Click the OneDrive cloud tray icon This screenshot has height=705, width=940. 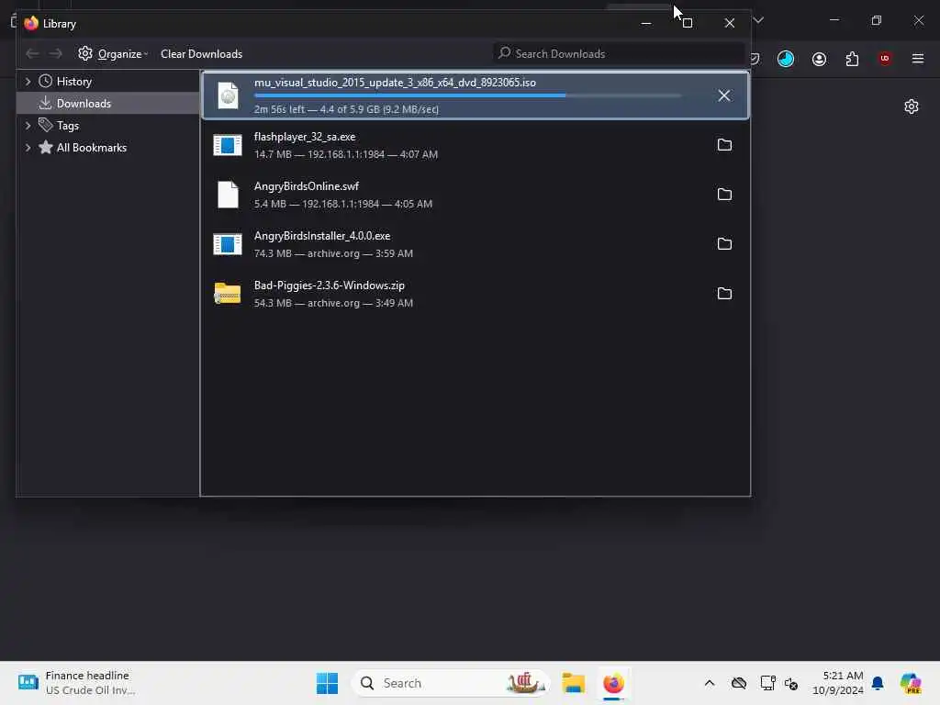[739, 683]
